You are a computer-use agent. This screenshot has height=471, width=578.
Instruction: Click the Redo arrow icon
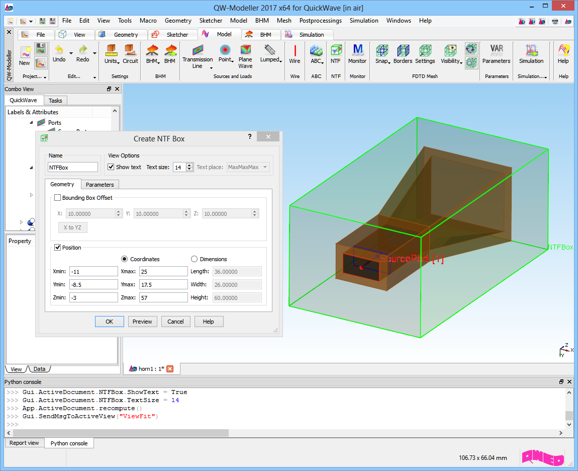83,50
